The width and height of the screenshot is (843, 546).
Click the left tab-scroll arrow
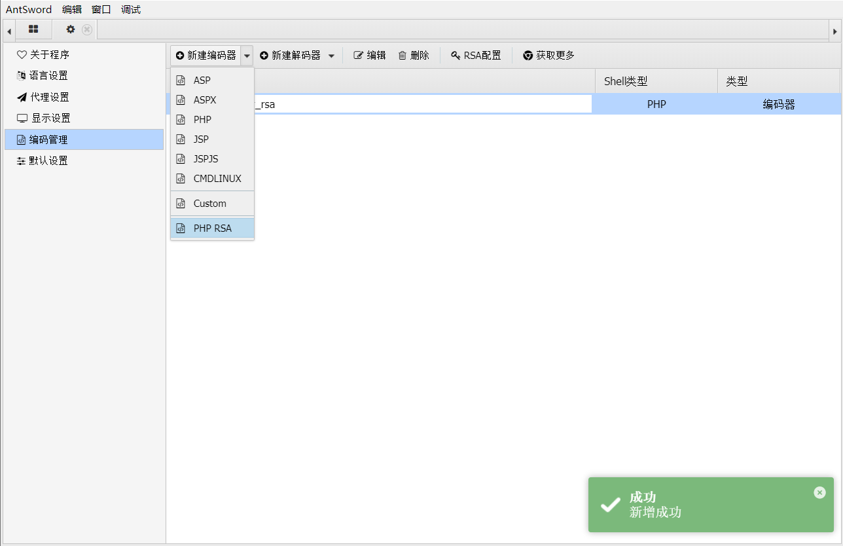tap(9, 31)
